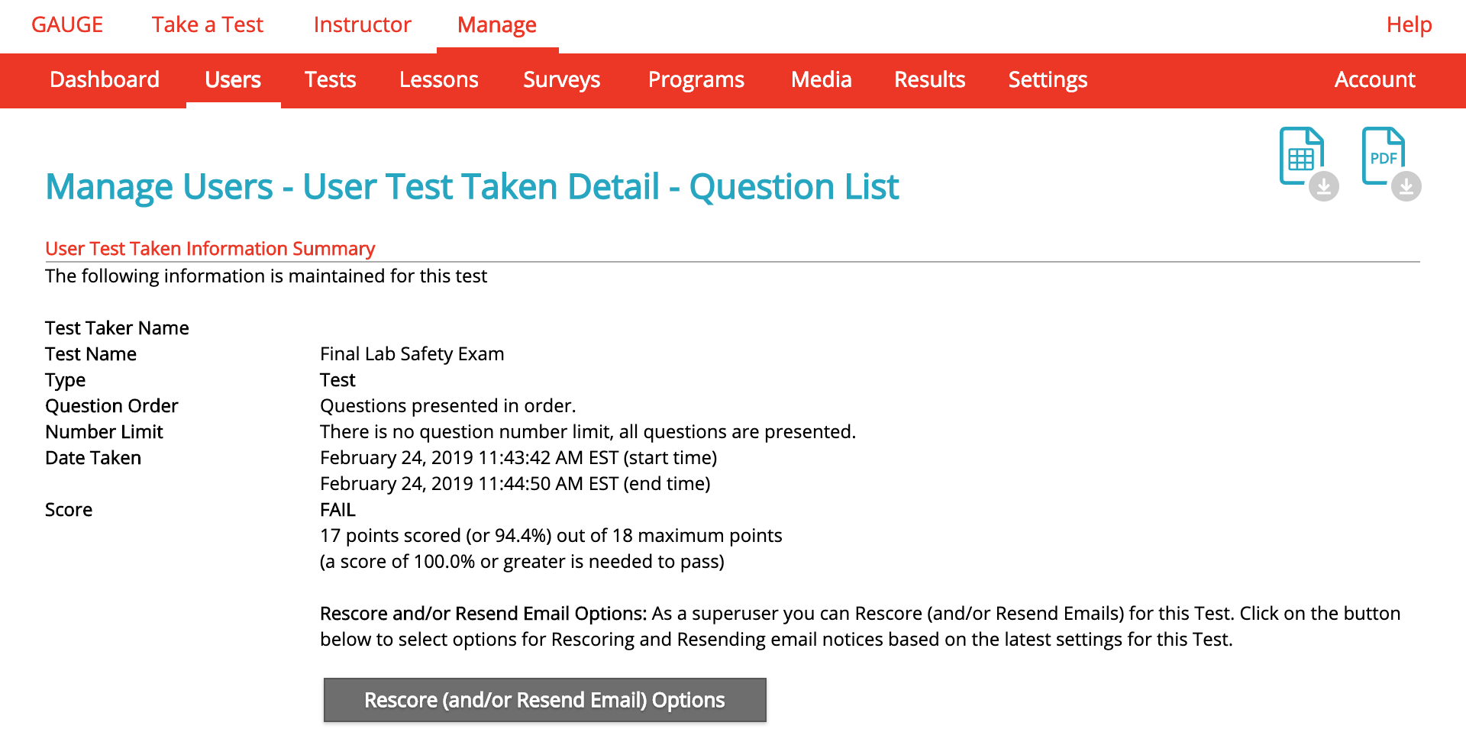The image size is (1466, 745).
Task: Open the Lessons tab
Action: 439,79
